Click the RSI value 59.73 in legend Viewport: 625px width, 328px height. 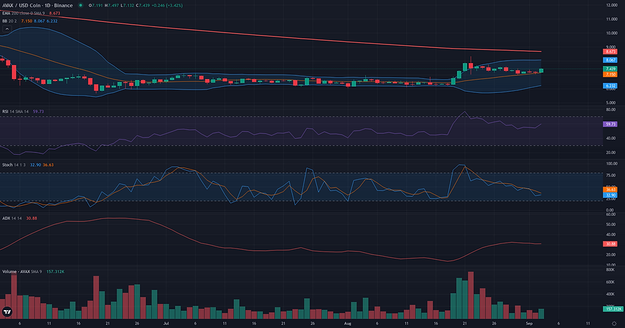[x=38, y=111]
